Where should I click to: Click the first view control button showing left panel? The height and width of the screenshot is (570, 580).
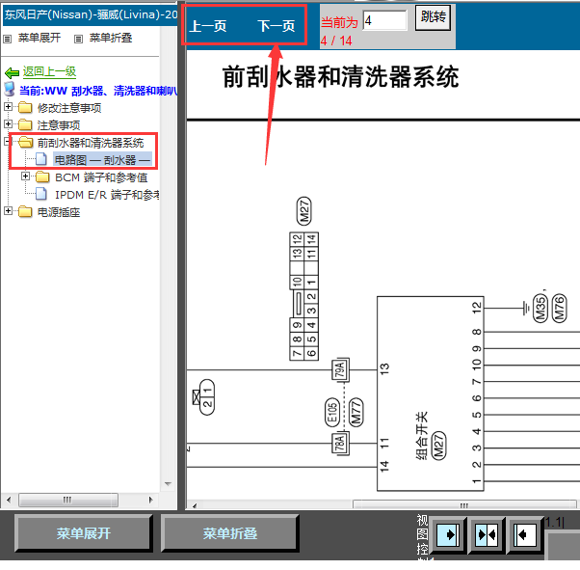pyautogui.click(x=447, y=533)
